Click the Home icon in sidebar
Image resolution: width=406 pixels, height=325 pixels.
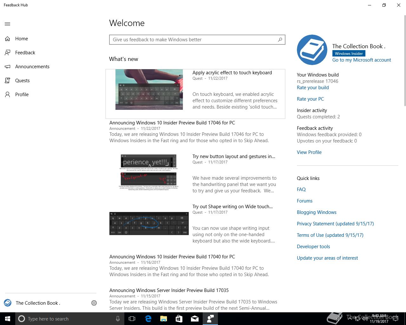8,39
